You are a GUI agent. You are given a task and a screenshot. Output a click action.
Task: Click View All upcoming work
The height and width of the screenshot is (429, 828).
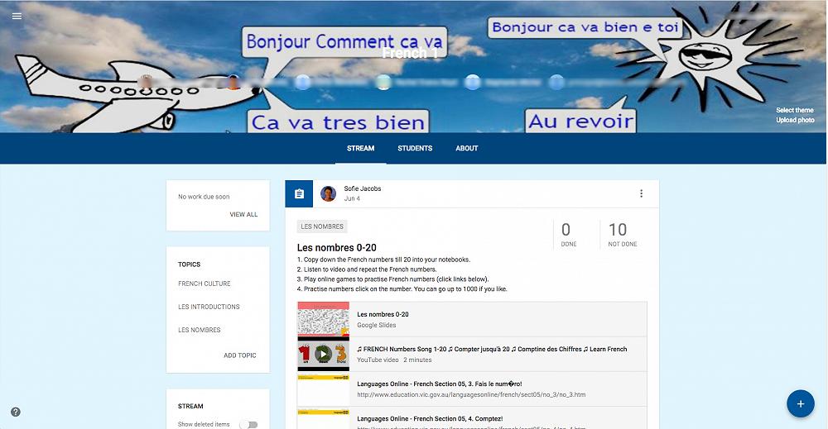(x=243, y=215)
